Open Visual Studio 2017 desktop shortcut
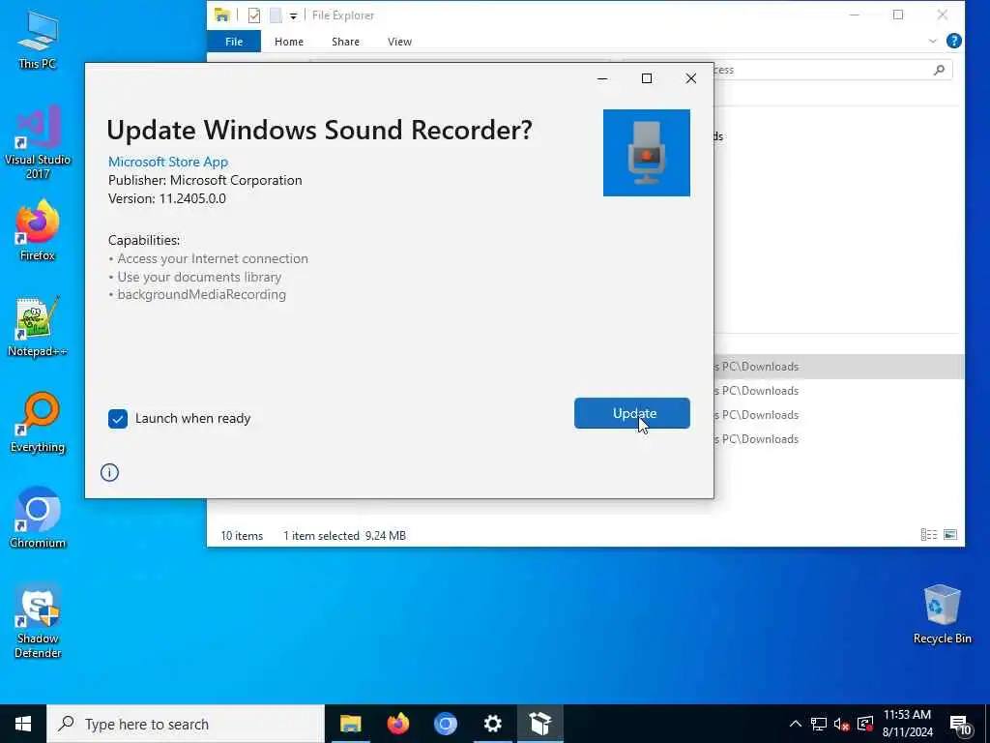 tap(38, 142)
